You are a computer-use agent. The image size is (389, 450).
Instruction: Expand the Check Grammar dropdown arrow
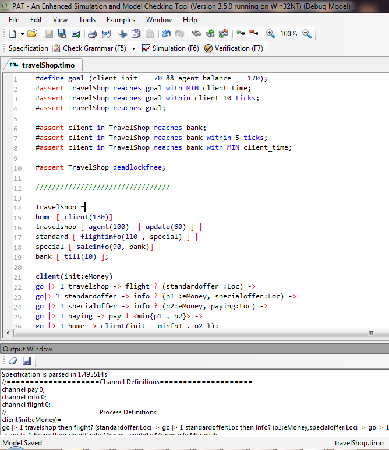[133, 49]
